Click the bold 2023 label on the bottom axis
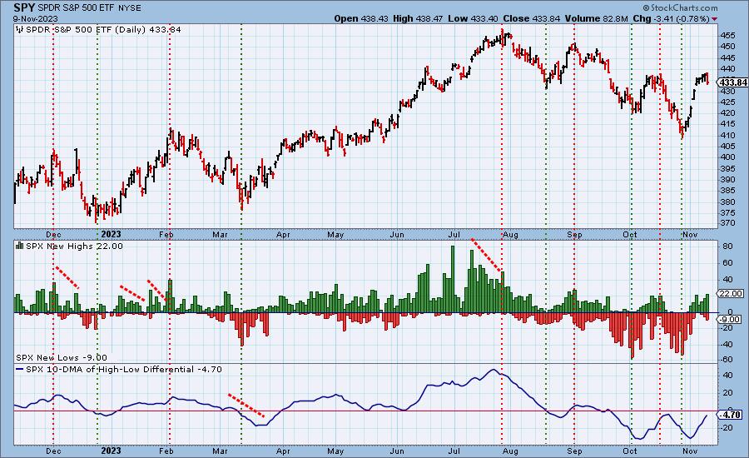The height and width of the screenshot is (458, 749). [x=112, y=451]
